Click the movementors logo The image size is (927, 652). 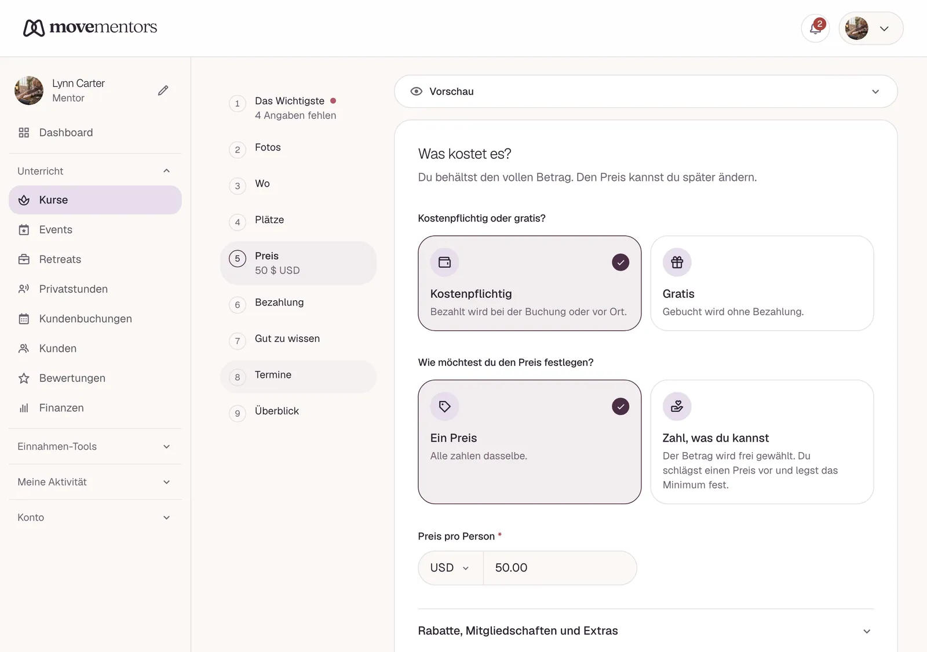tap(90, 27)
